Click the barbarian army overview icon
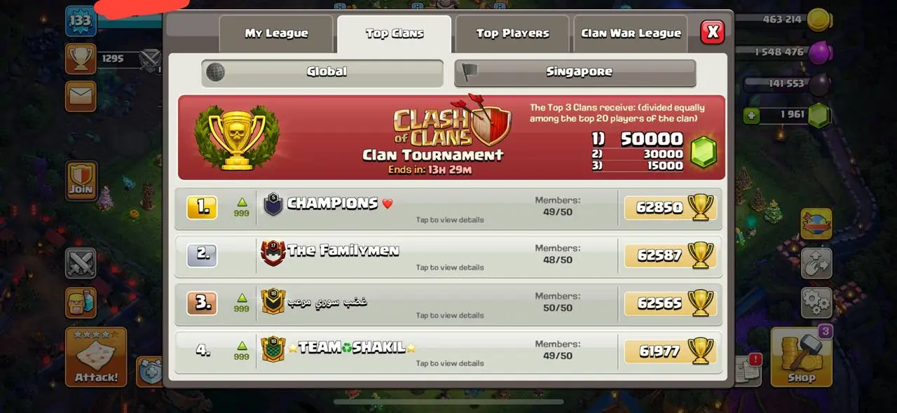 pyautogui.click(x=81, y=302)
